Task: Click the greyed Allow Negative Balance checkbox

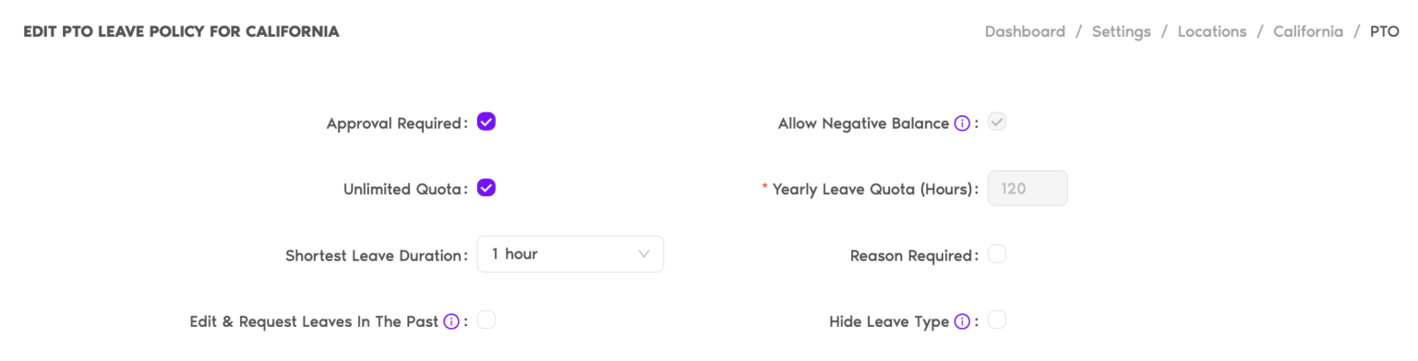Action: (997, 122)
